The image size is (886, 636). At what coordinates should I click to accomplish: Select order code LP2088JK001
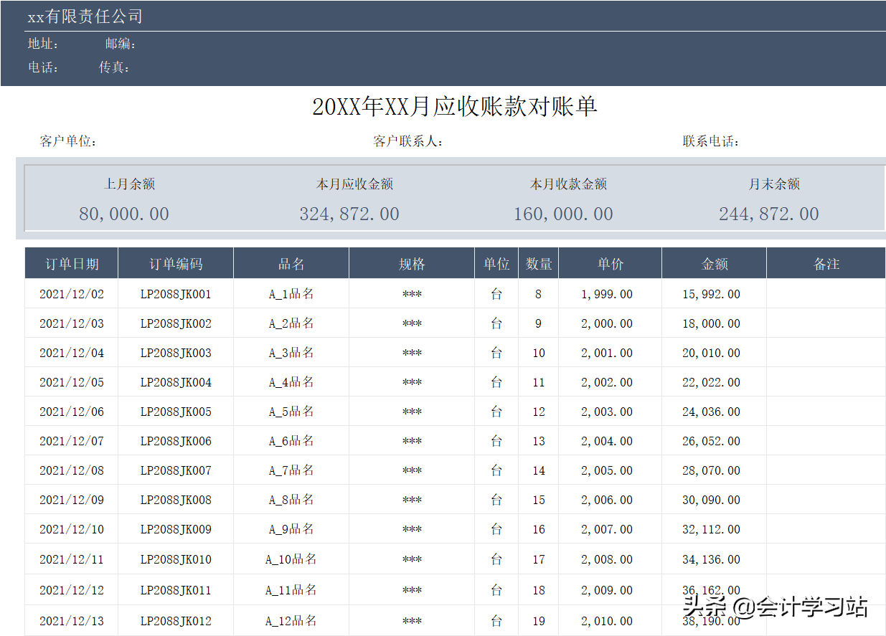(x=176, y=294)
